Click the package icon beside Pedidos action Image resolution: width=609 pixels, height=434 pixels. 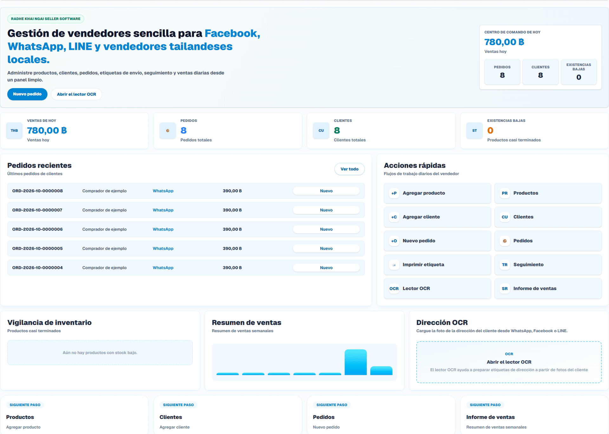click(x=505, y=241)
